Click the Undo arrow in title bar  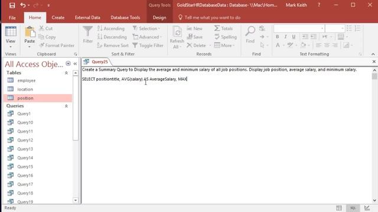click(x=23, y=5)
